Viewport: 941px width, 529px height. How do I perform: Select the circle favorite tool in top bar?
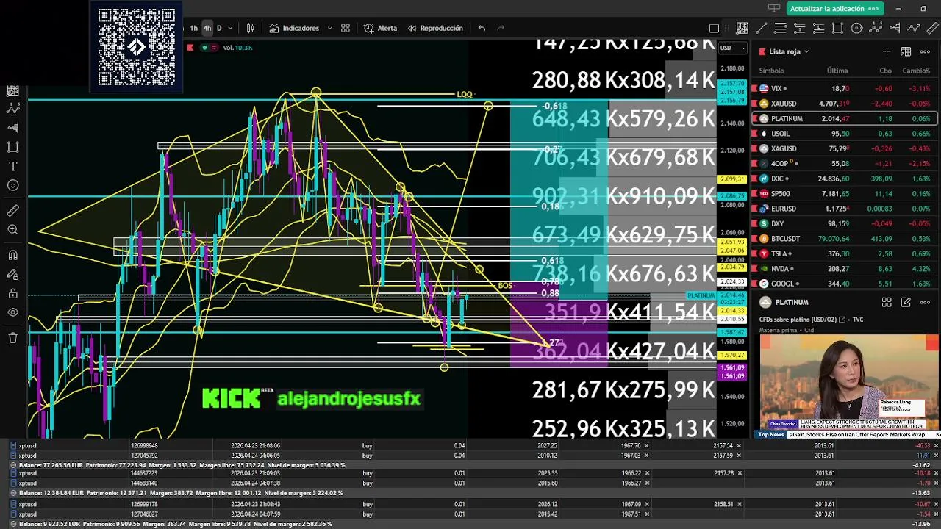(x=857, y=28)
